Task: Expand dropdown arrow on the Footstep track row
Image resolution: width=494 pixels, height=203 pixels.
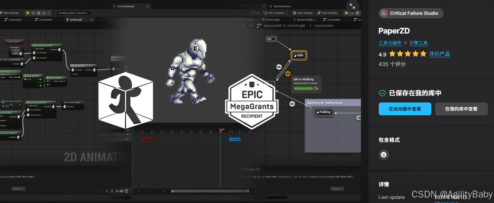Action: click(x=128, y=139)
